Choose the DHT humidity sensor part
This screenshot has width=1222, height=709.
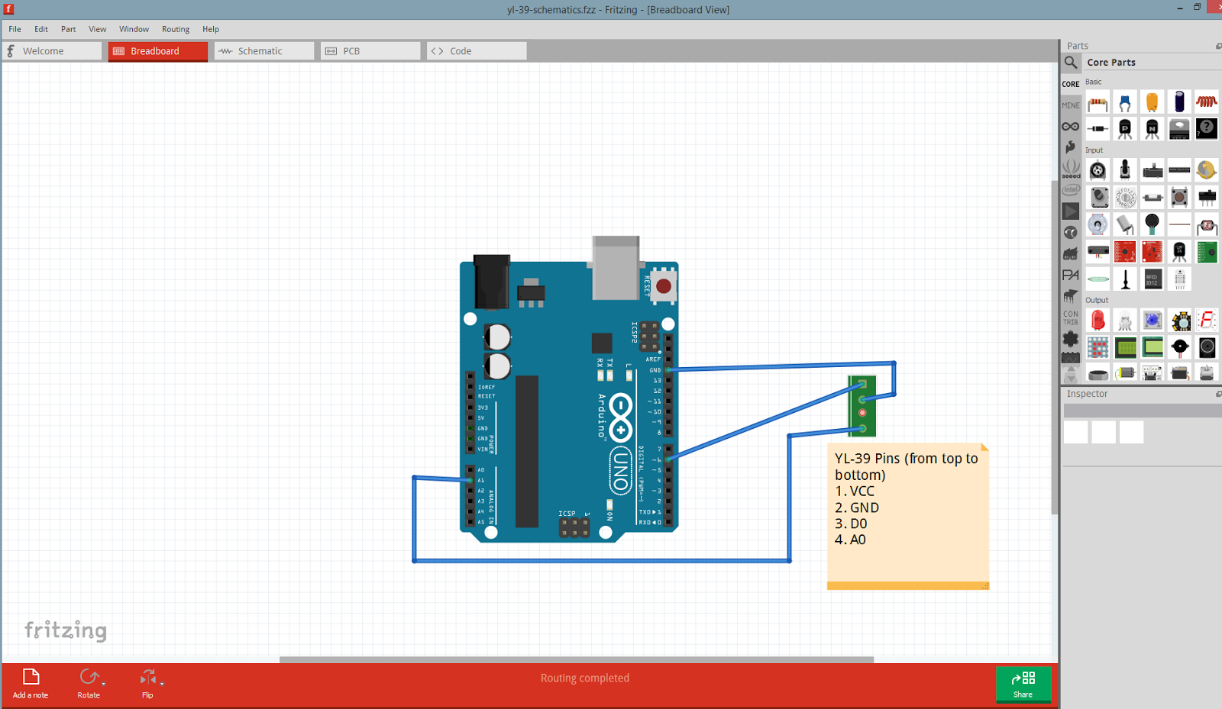point(1179,279)
